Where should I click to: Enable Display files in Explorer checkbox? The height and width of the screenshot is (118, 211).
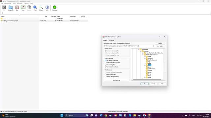[x=105, y=76]
